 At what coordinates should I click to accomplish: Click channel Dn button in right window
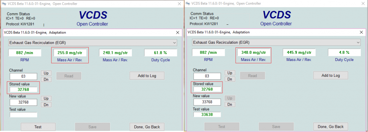point(230,79)
